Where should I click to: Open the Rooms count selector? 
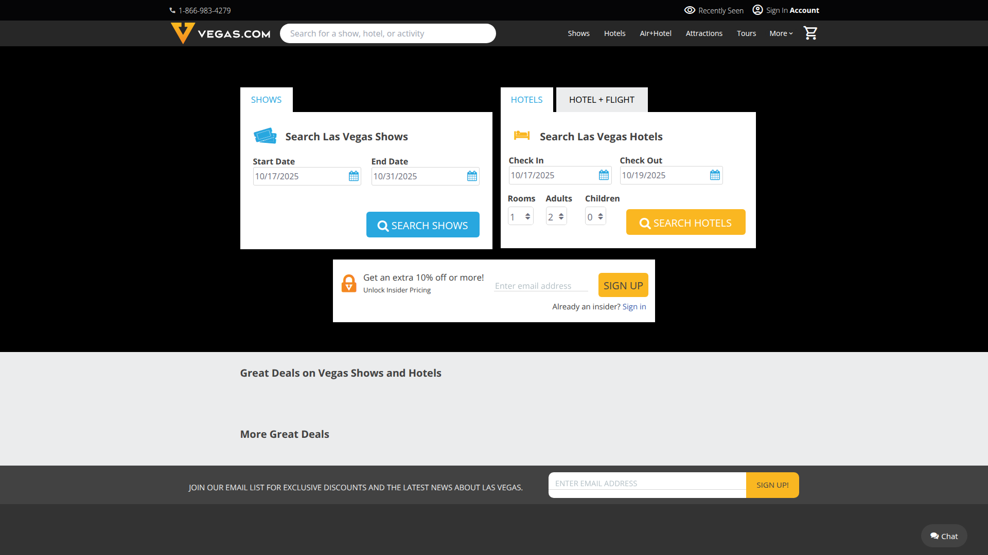coord(521,217)
